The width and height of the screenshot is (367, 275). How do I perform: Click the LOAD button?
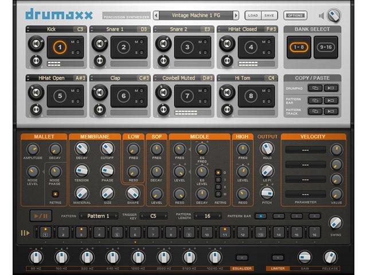253,15
